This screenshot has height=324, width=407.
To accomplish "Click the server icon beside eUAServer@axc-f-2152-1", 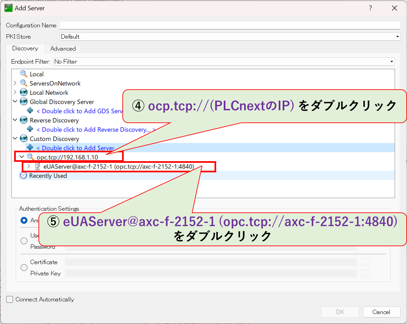I will [37, 166].
